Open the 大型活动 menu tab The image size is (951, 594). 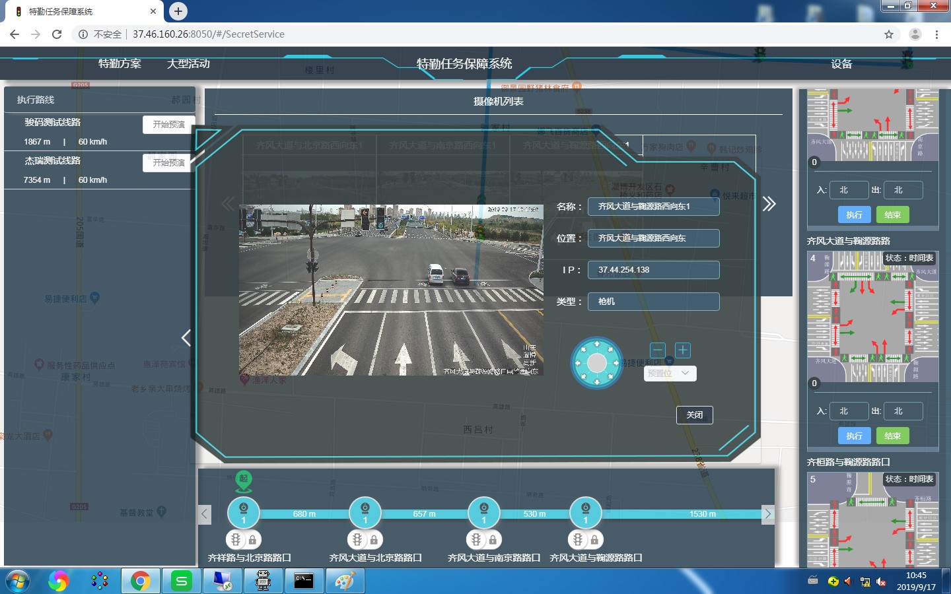[x=188, y=63]
